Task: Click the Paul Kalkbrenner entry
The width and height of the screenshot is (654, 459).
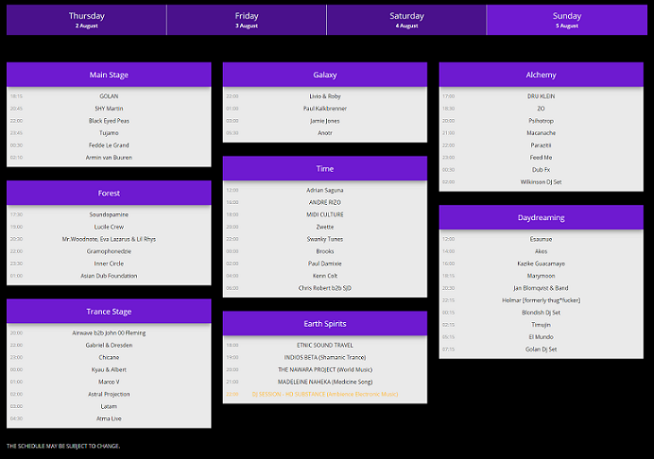Action: (325, 109)
